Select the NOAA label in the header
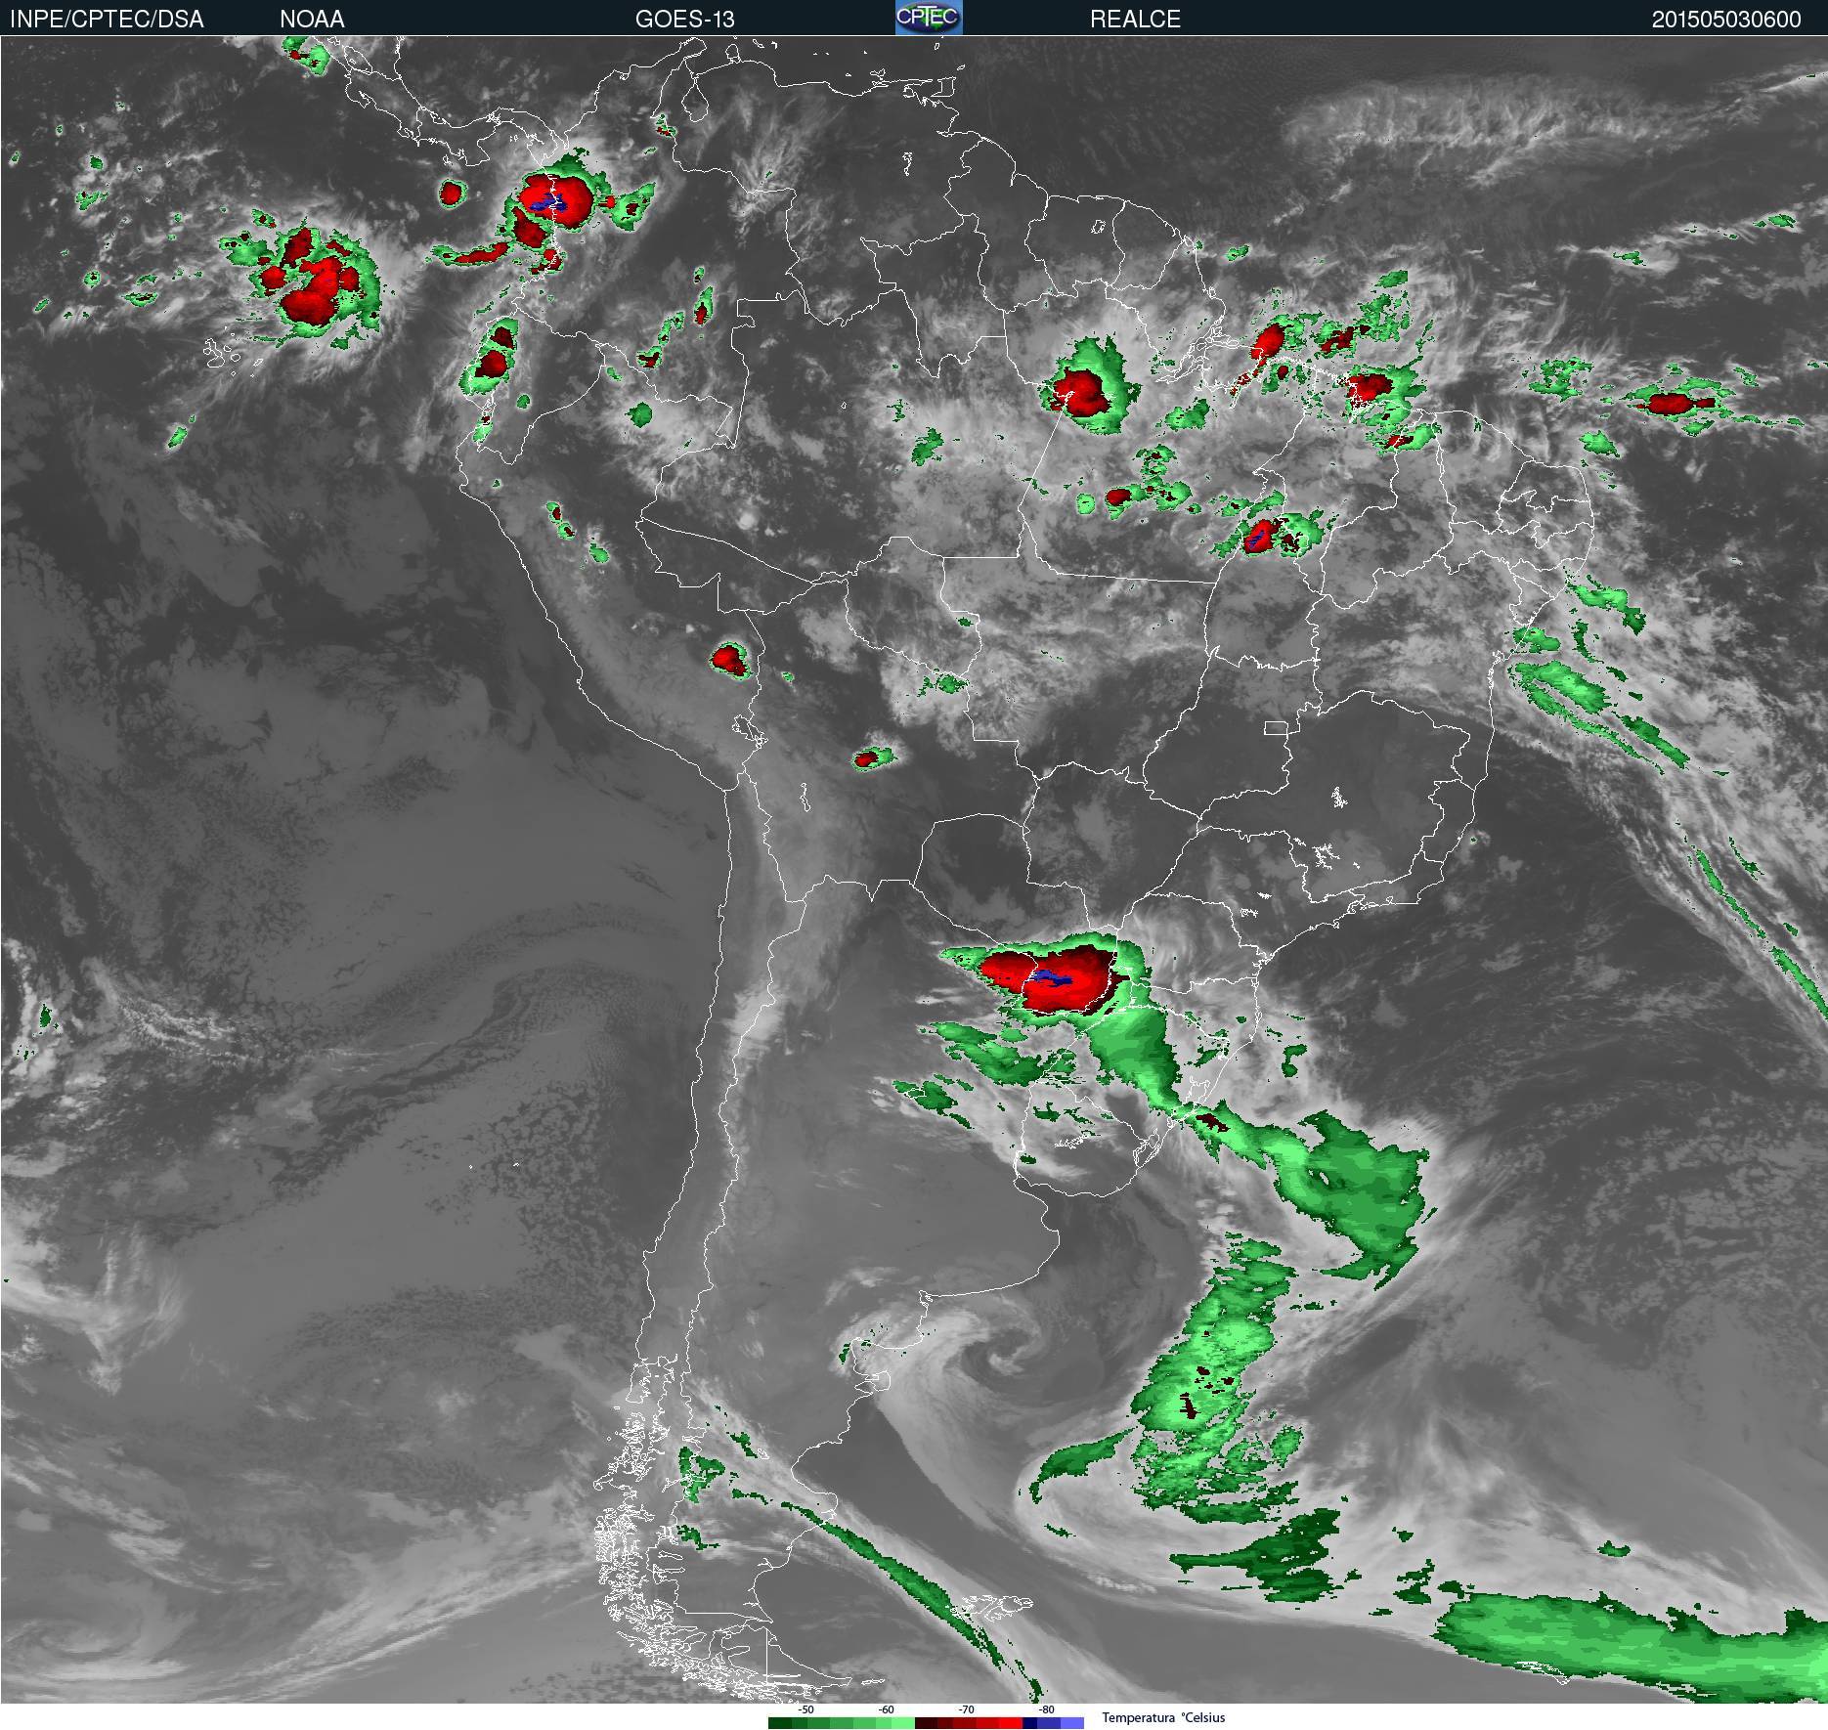 tap(312, 19)
